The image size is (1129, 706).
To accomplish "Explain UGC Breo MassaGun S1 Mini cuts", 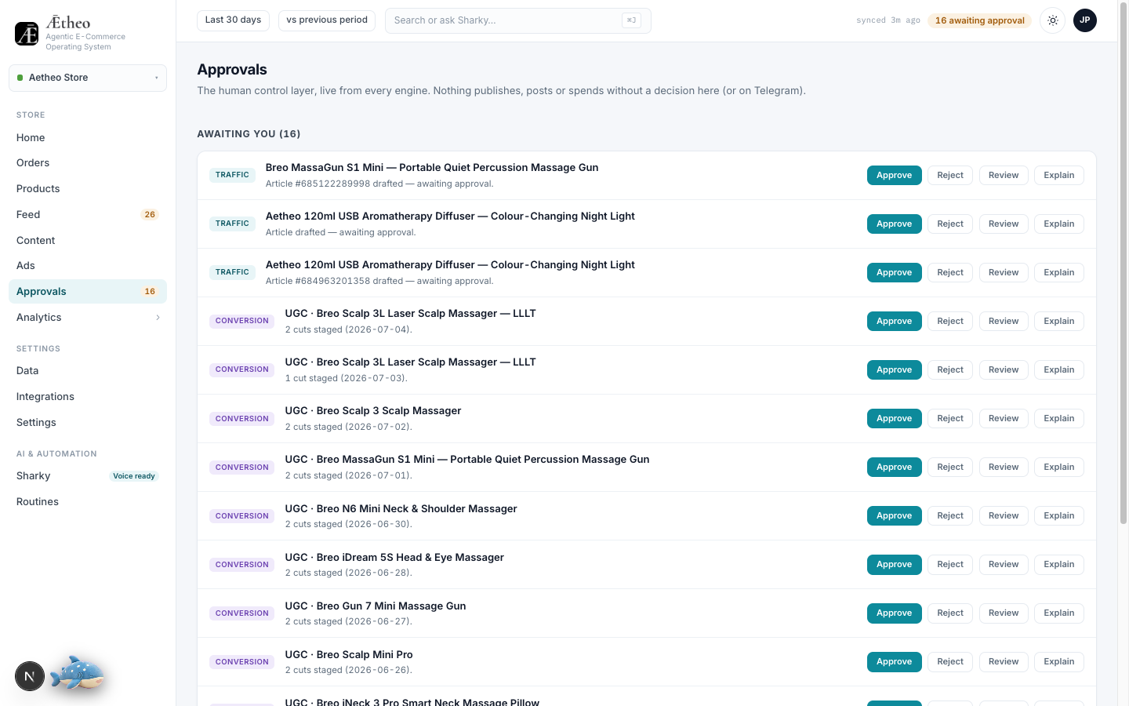I will coord(1059,468).
